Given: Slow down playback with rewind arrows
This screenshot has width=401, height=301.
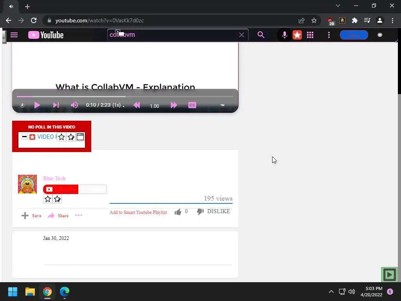Looking at the screenshot, I should coord(137,105).
